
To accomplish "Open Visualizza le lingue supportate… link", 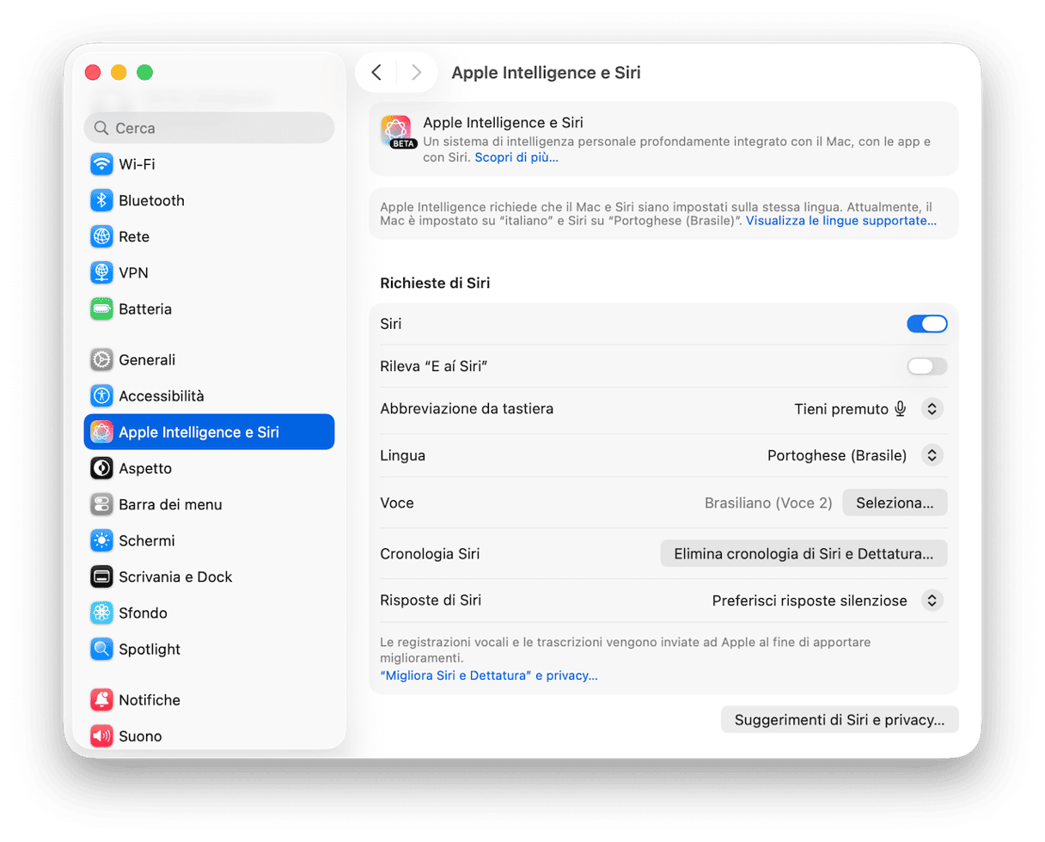I will click(x=841, y=221).
